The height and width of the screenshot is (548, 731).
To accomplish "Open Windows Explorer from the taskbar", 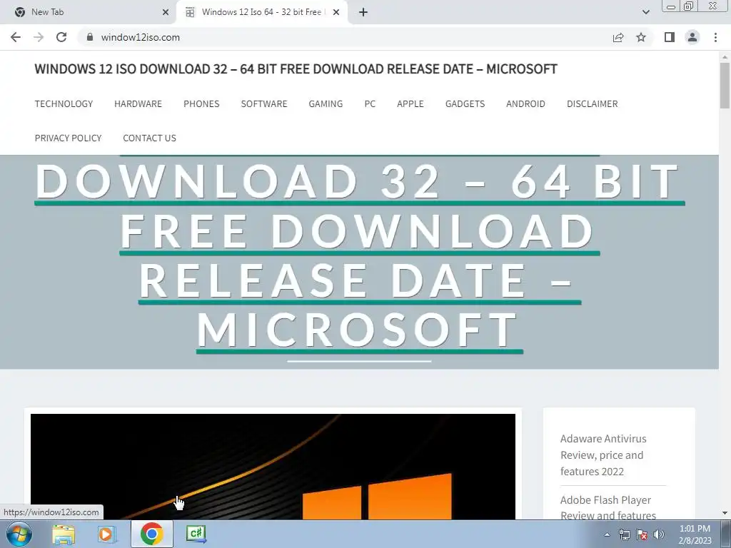I will point(64,534).
